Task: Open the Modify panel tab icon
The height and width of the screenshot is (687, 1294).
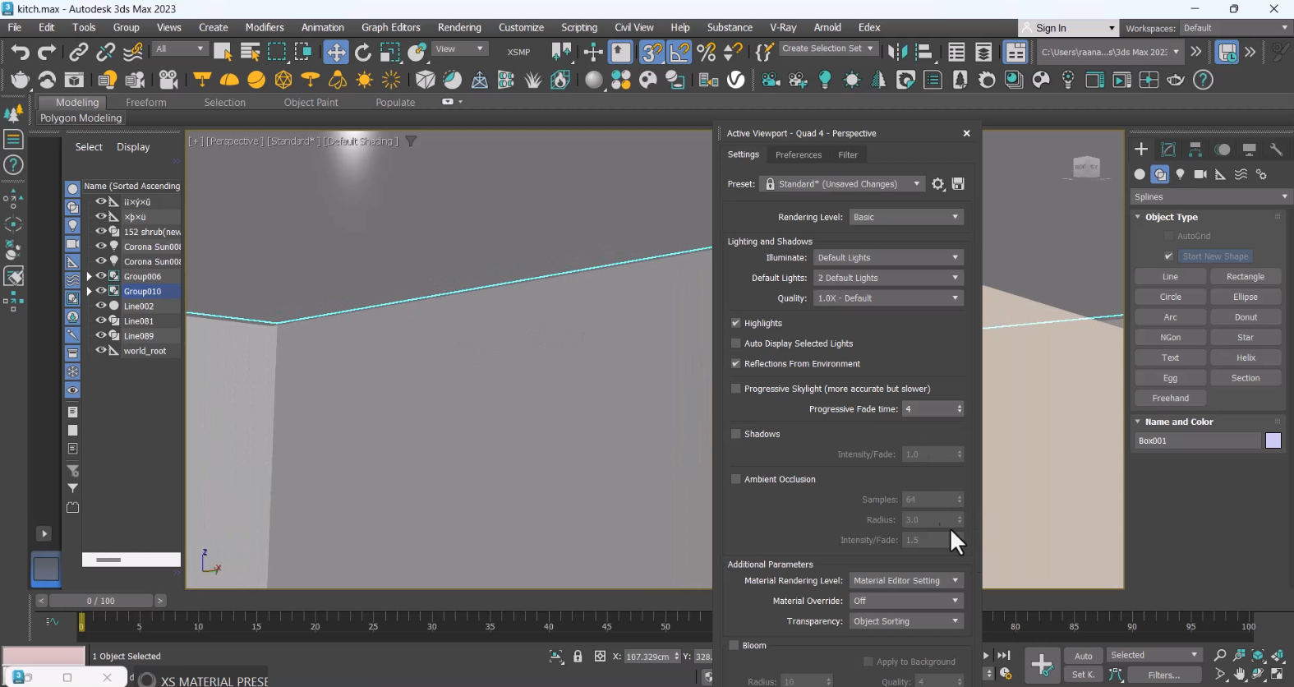Action: pyautogui.click(x=1167, y=150)
